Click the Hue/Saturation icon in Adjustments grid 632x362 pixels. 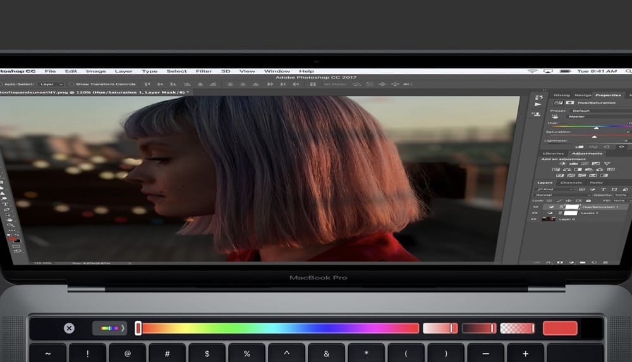(x=556, y=169)
